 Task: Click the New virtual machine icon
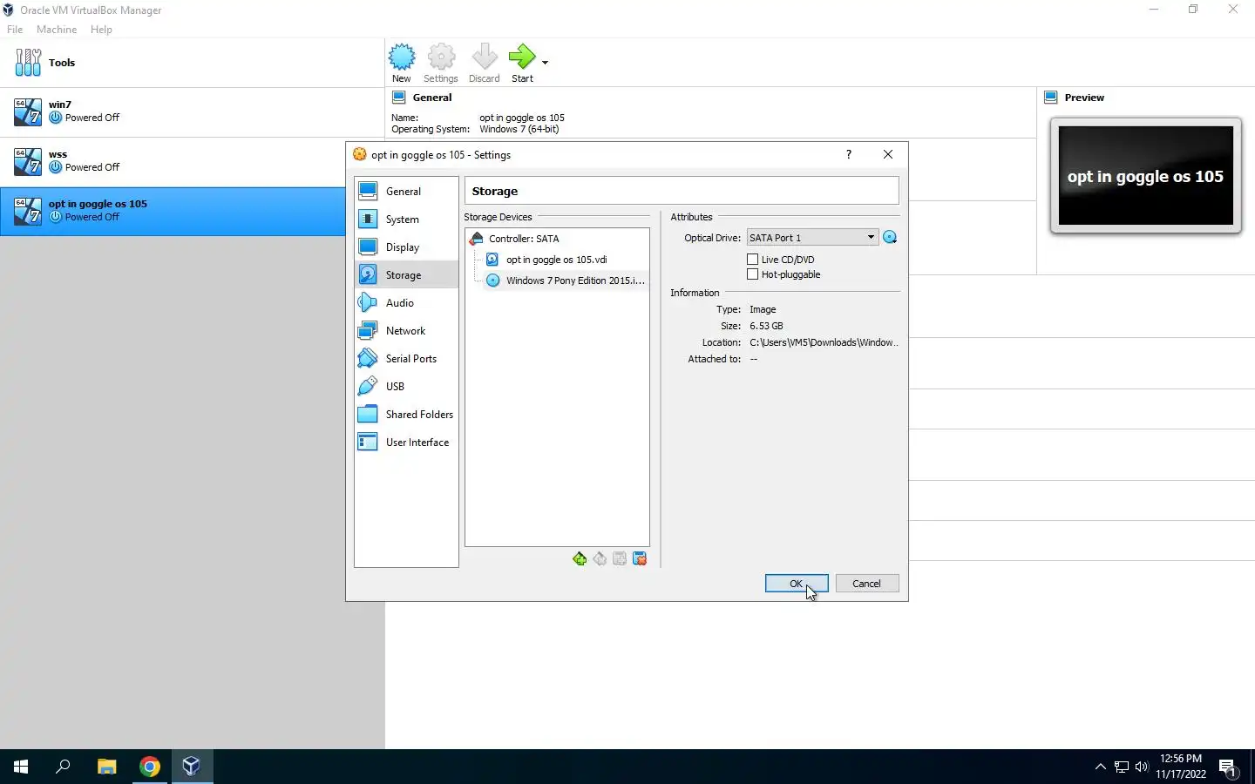coord(401,63)
